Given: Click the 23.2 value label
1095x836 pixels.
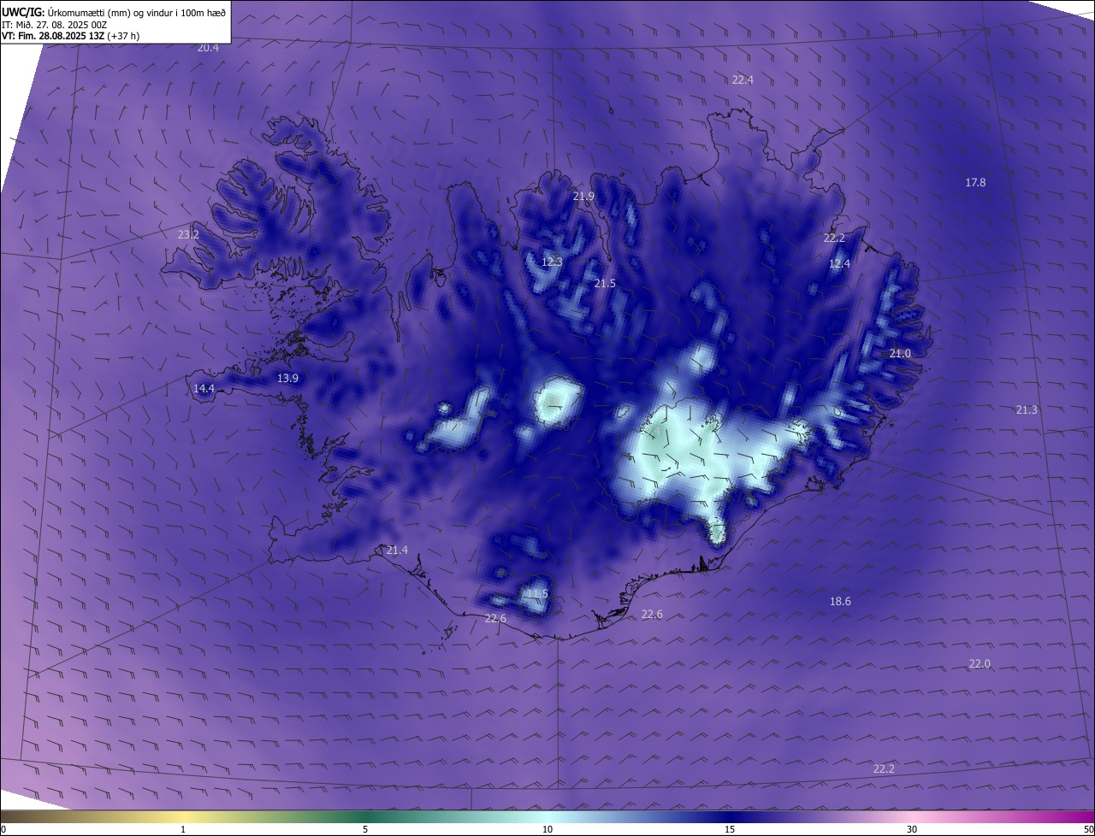Looking at the screenshot, I should [x=188, y=234].
